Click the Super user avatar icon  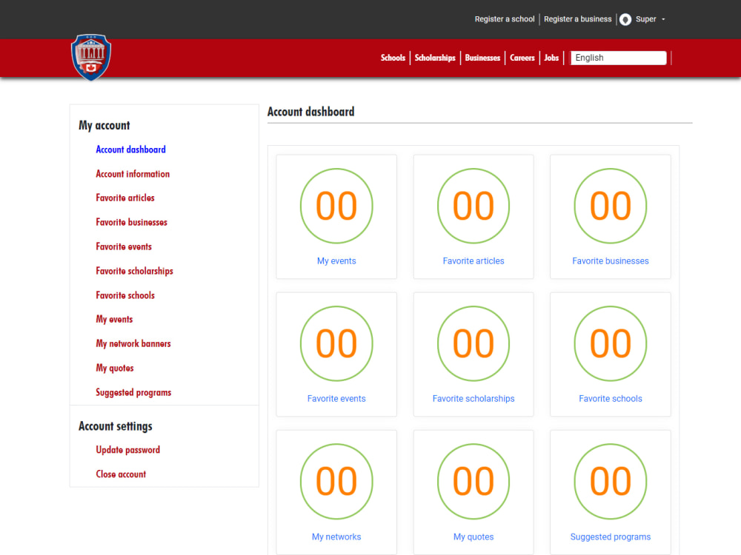click(625, 19)
